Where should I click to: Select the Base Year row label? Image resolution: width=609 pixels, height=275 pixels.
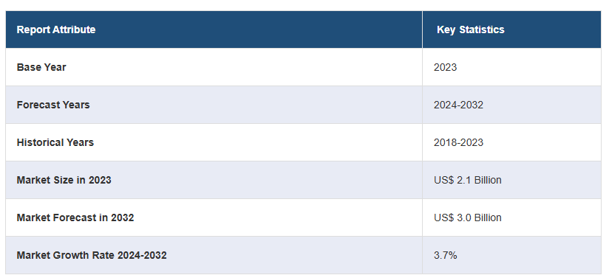(41, 67)
